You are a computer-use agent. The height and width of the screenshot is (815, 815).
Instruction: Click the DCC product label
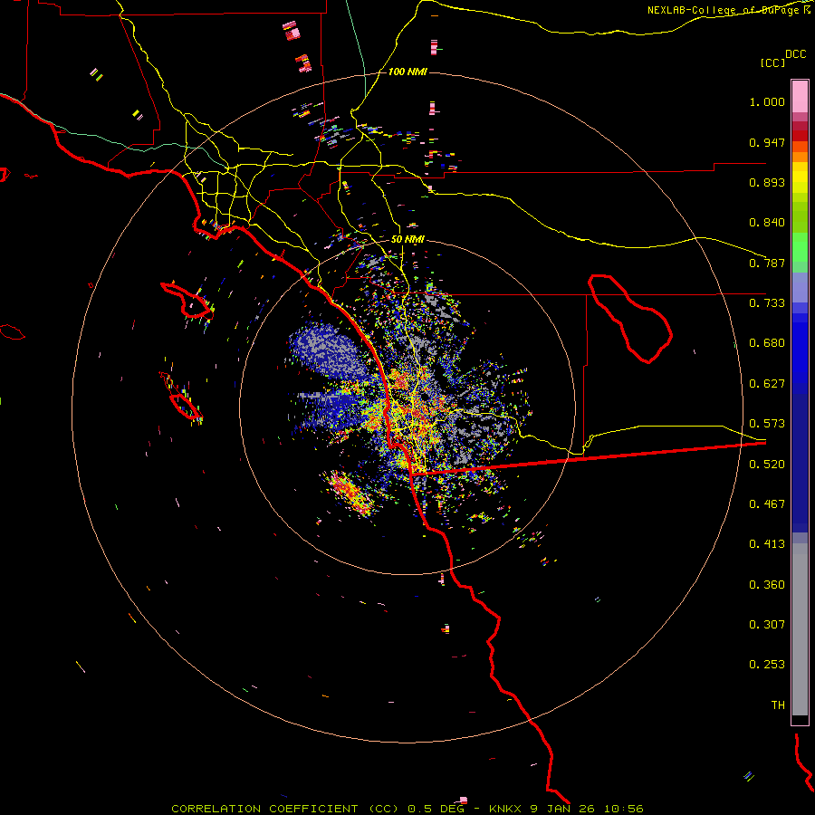click(796, 54)
